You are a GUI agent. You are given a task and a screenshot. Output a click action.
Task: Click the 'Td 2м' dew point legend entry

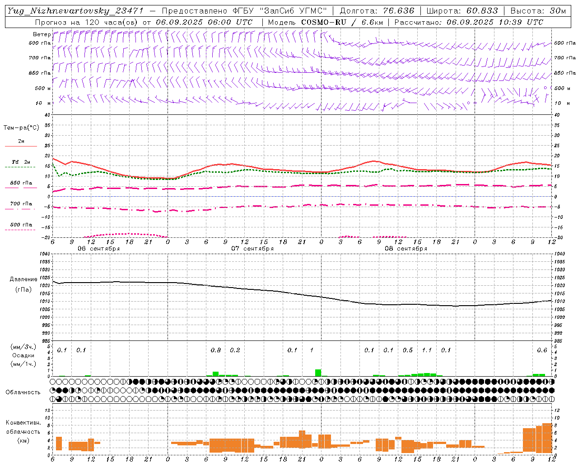tap(21, 162)
